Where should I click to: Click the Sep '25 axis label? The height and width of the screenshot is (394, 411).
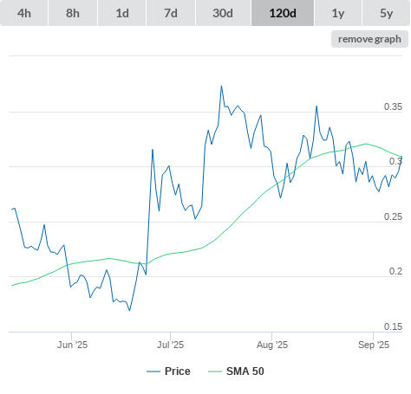click(374, 345)
